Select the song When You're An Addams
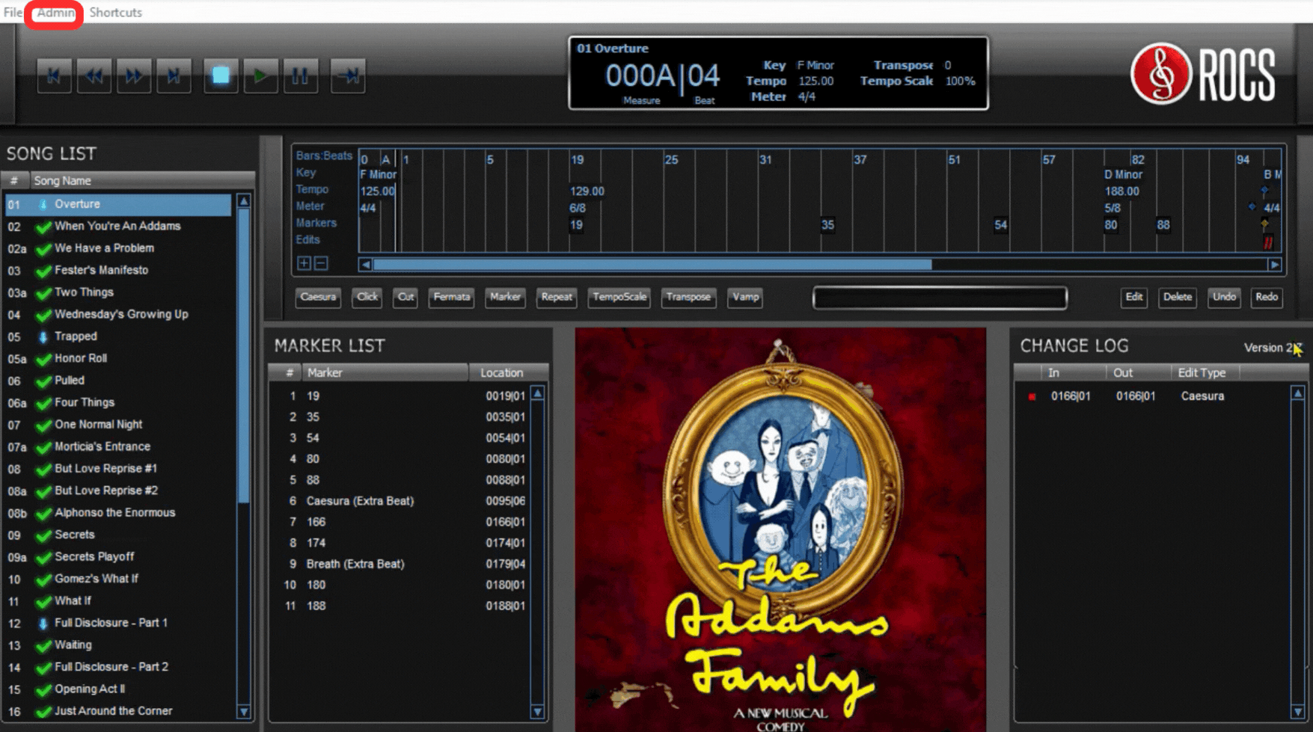 point(118,226)
